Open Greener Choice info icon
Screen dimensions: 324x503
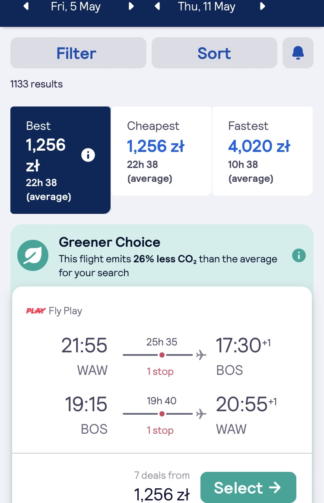tap(299, 255)
